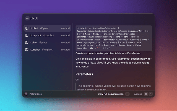Viewport: 177px width, 111px height.
Task: Click the book icon beside lf.unpivot
Action: pyautogui.click(x=27, y=50)
